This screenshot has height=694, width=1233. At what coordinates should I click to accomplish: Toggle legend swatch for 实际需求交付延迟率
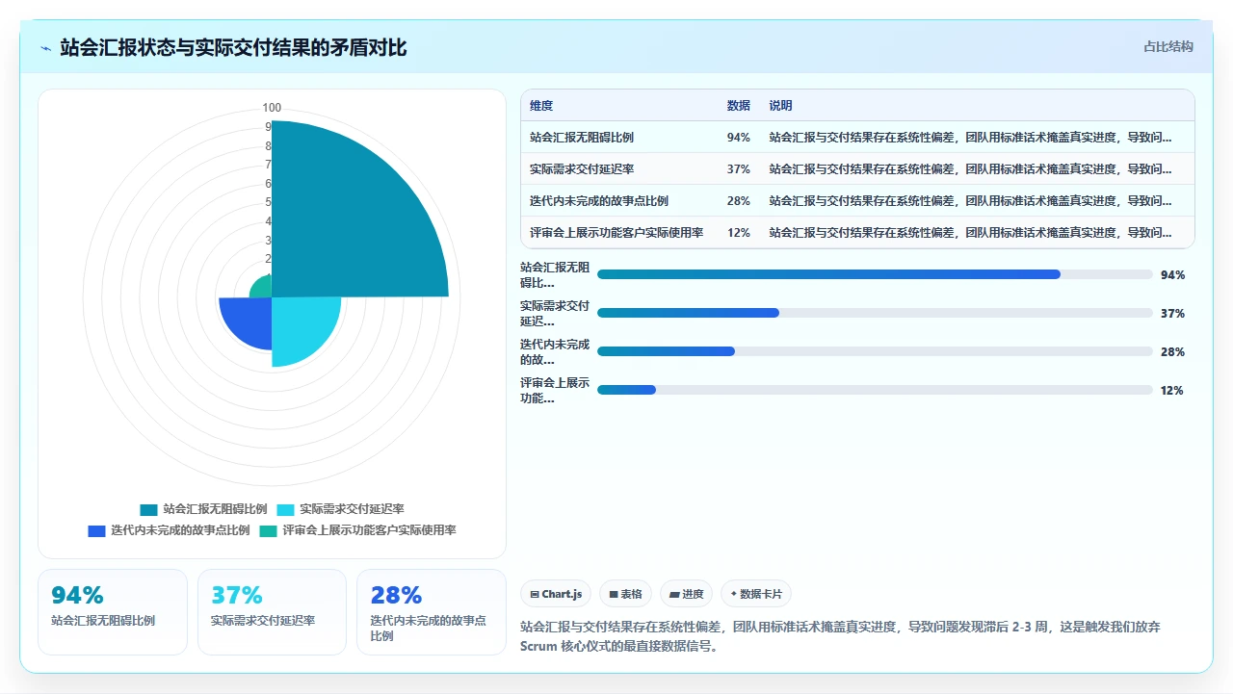point(286,509)
